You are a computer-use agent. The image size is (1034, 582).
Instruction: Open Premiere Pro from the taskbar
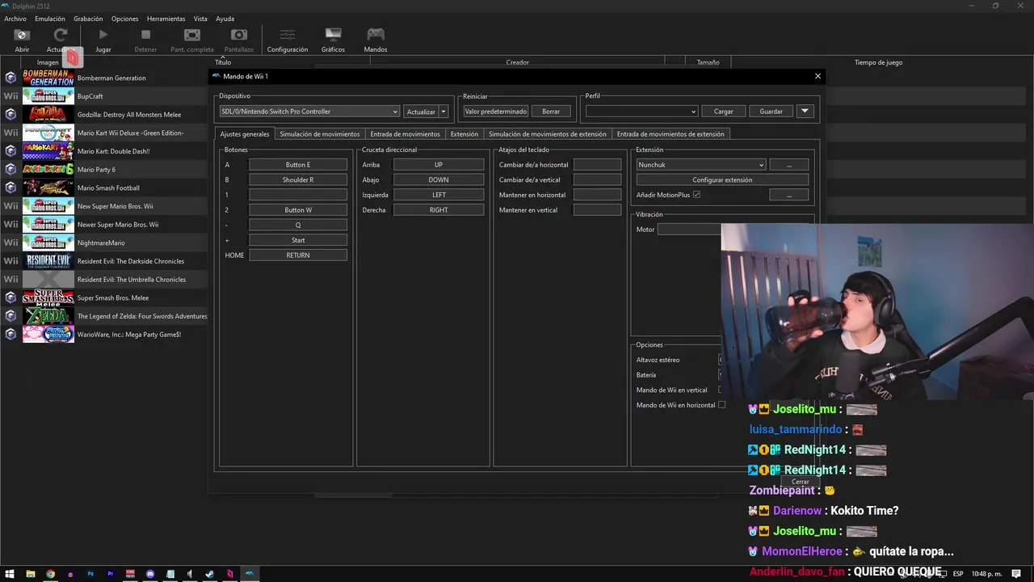coord(110,574)
